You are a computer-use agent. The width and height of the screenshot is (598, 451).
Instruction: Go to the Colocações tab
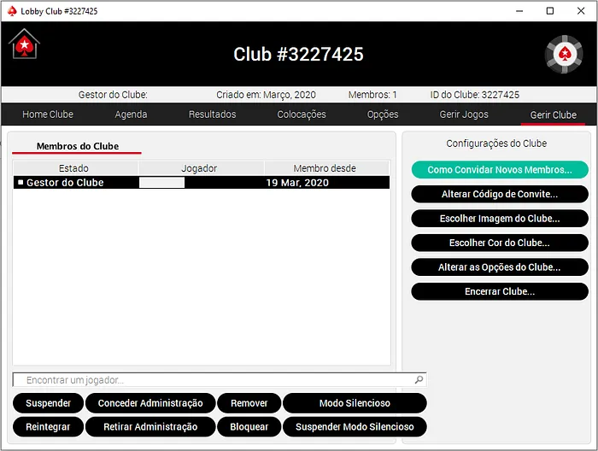[302, 114]
